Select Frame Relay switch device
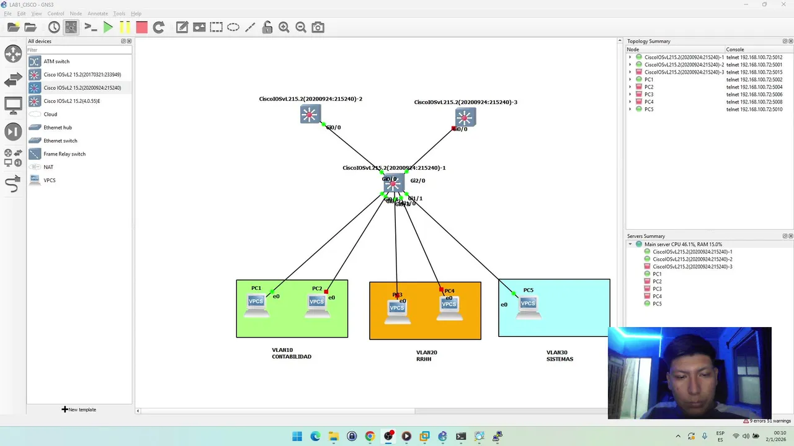 tap(79, 154)
